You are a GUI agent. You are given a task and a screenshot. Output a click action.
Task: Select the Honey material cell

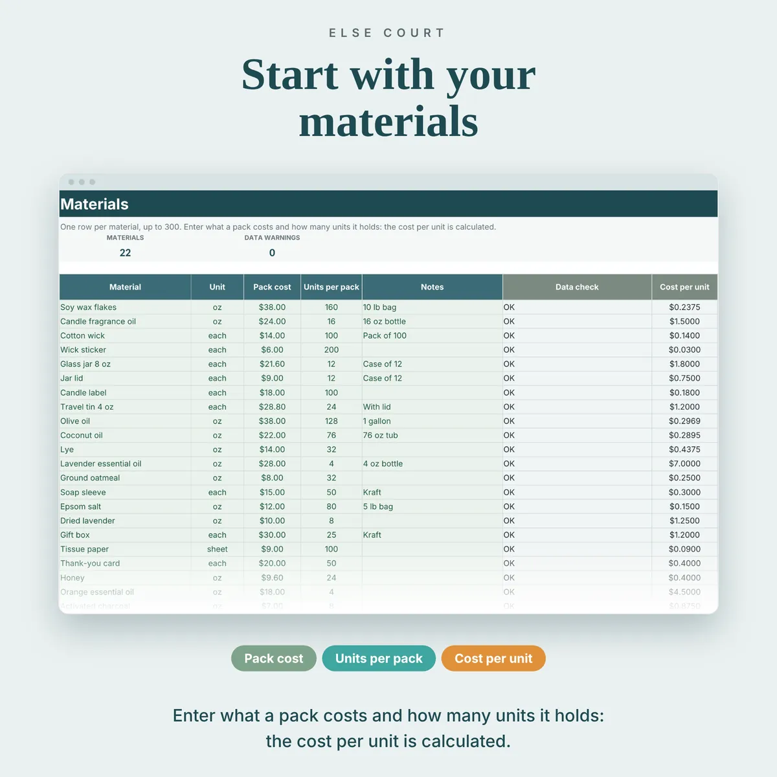pyautogui.click(x=125, y=578)
